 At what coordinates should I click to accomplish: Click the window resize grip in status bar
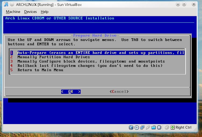tap(195, 129)
